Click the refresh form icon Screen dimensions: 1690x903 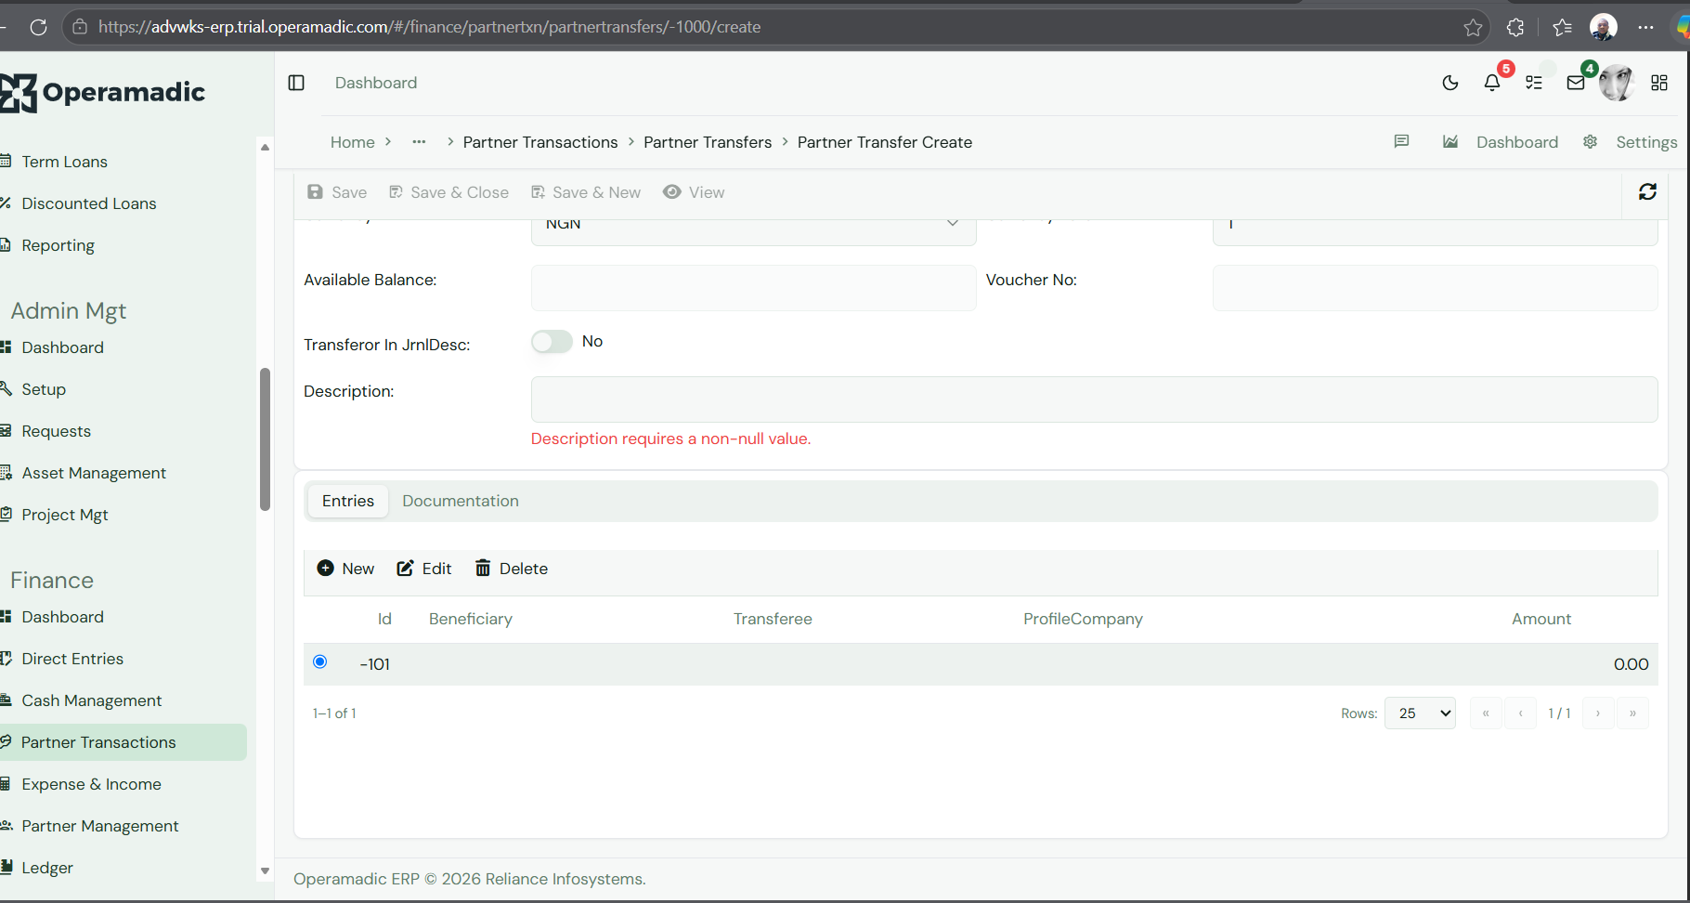click(x=1648, y=191)
